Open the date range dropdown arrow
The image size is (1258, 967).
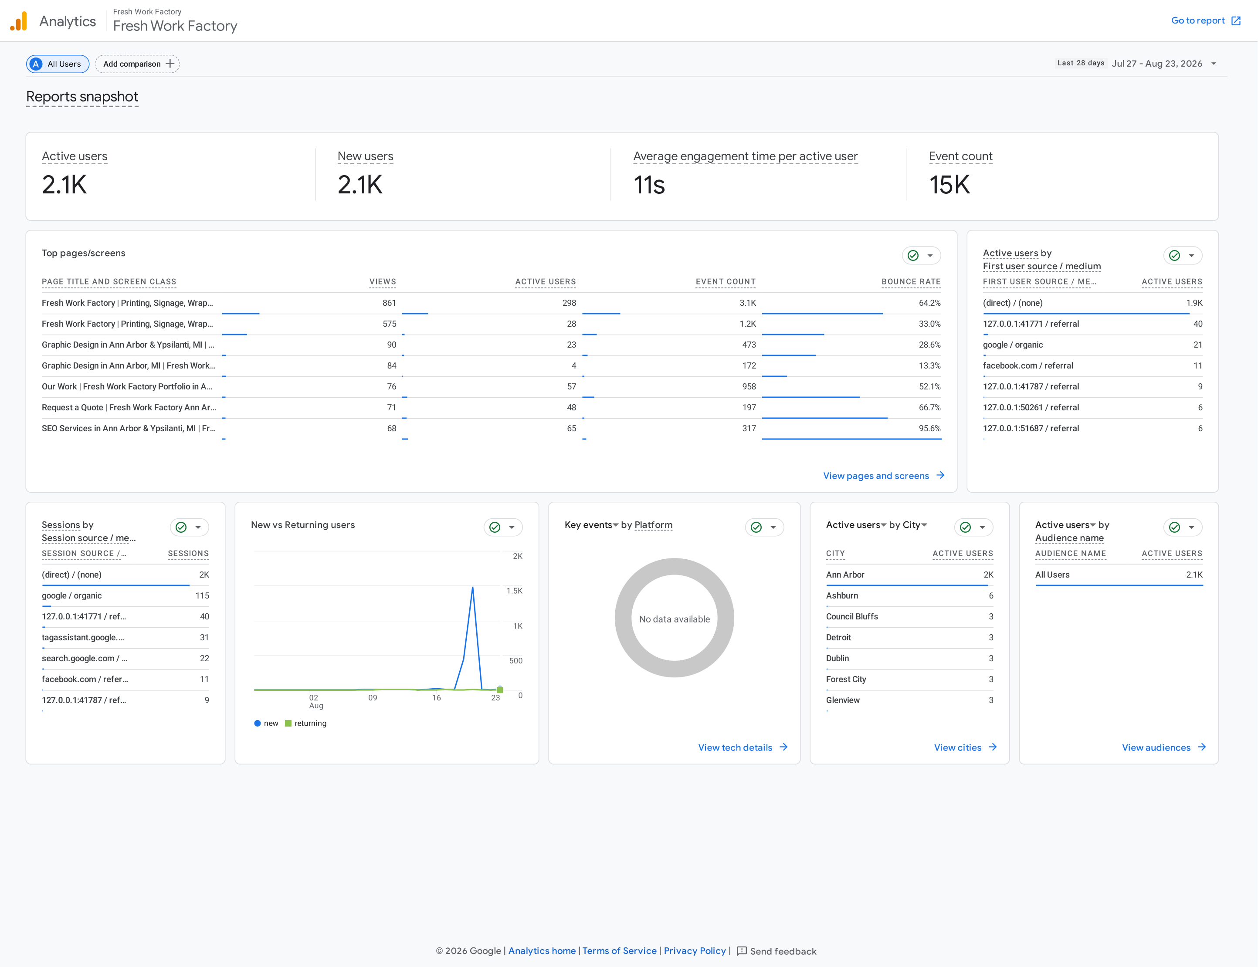(x=1214, y=64)
